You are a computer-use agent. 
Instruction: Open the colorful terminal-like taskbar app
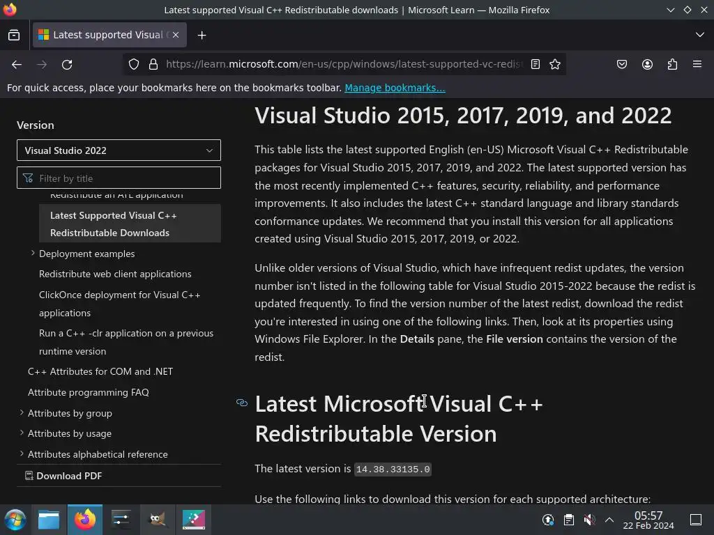[x=194, y=520]
